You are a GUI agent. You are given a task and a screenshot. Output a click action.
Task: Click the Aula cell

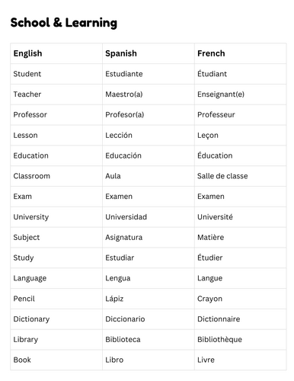tap(149, 176)
